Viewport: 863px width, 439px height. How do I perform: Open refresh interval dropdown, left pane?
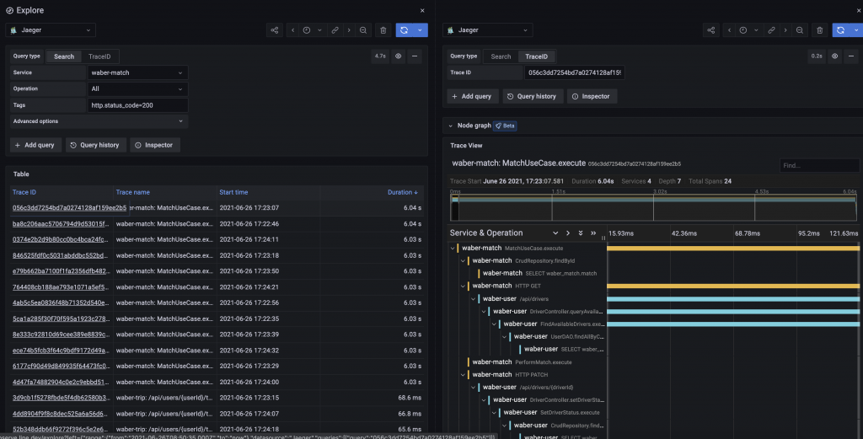click(x=421, y=30)
